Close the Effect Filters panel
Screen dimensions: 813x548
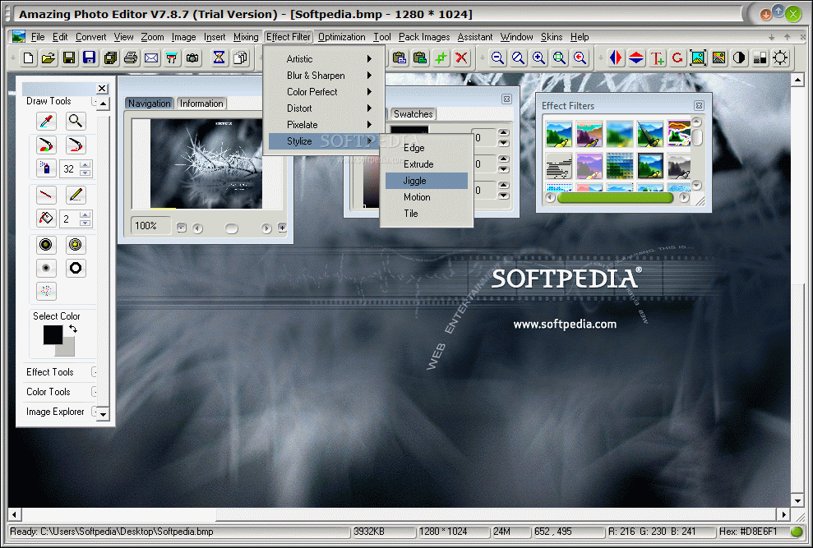pos(699,106)
